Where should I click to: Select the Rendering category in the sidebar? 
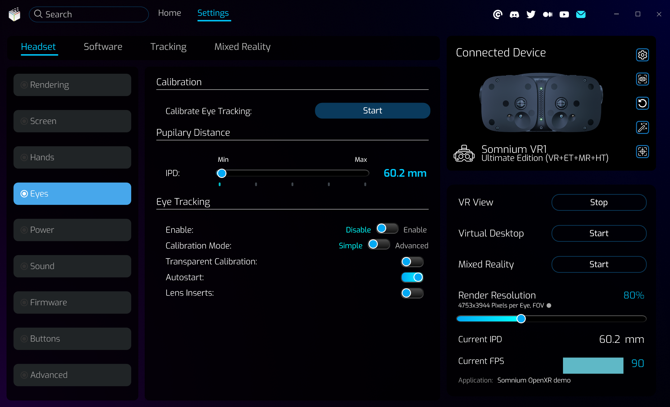[x=72, y=85]
